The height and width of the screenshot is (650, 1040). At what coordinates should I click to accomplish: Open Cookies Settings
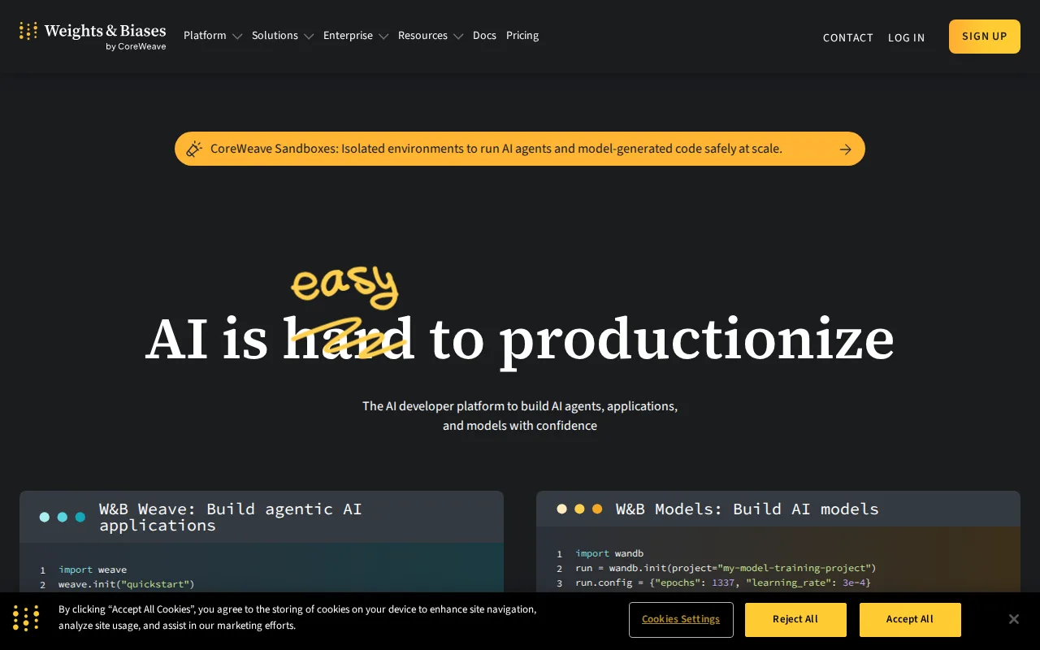(681, 620)
